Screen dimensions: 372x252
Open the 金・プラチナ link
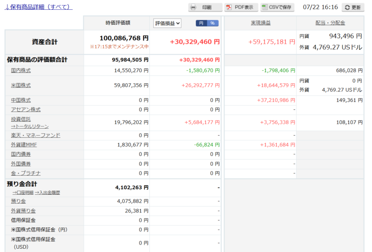[x=26, y=173]
